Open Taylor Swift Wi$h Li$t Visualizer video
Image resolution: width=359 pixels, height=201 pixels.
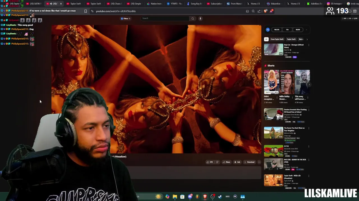(x=273, y=180)
